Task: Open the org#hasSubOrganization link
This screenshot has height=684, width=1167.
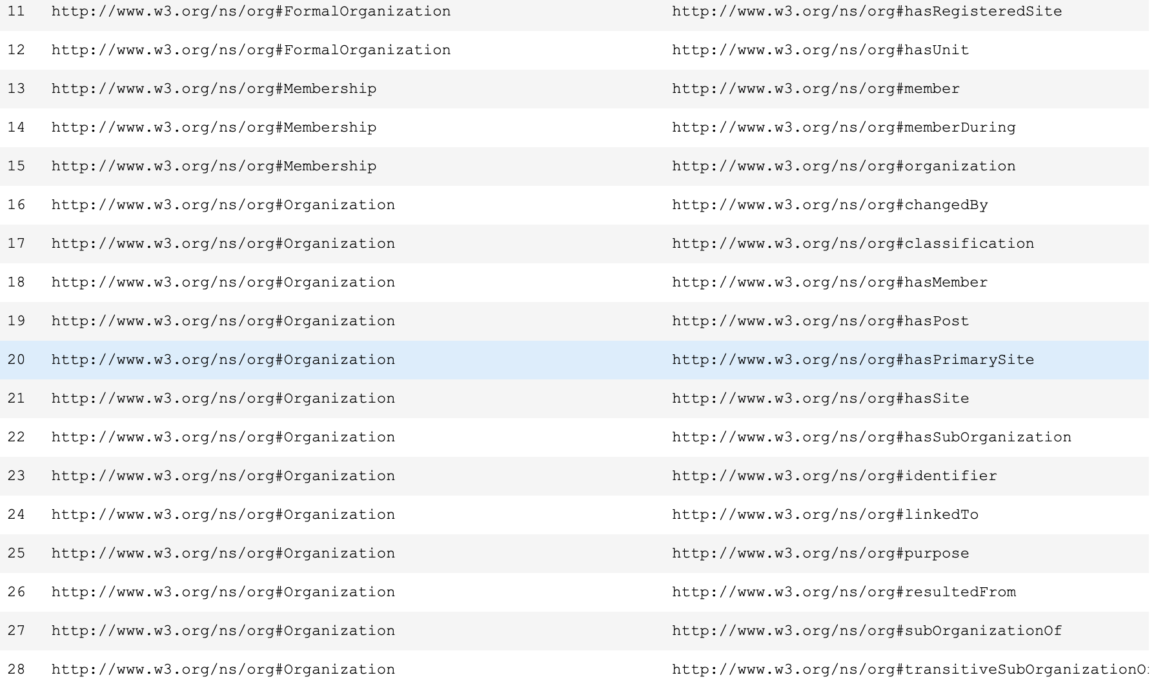Action: (x=871, y=438)
